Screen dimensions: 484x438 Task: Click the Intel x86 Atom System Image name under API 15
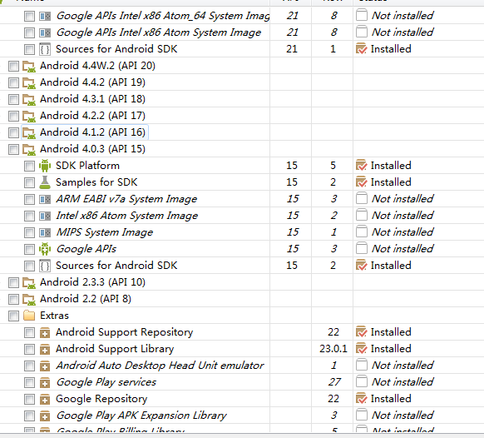click(x=127, y=216)
